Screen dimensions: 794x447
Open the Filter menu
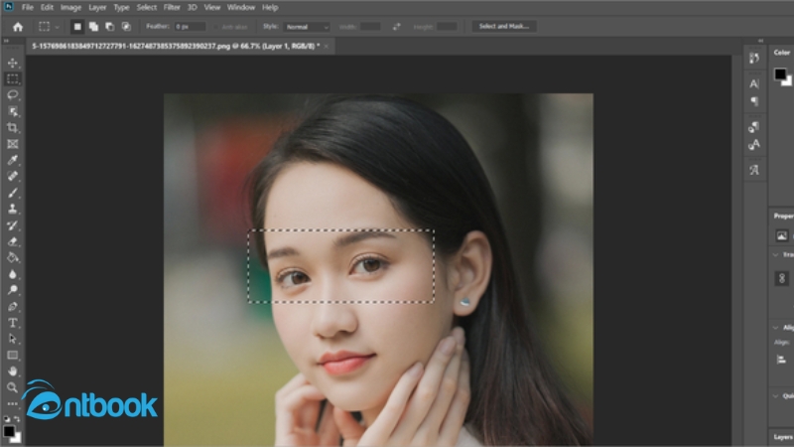(x=172, y=8)
